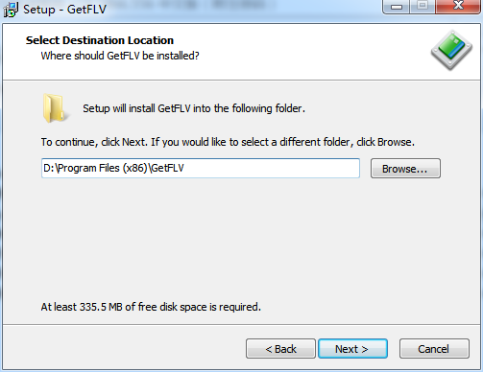Click inside the destination folder path field
Image resolution: width=483 pixels, height=372 pixels.
click(x=201, y=168)
